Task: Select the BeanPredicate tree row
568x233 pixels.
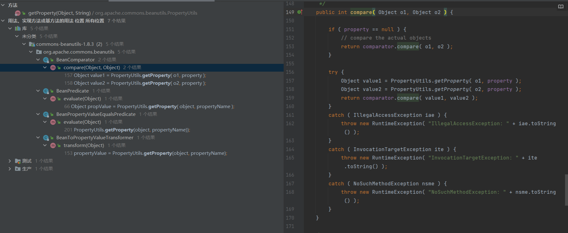Action: click(x=142, y=91)
